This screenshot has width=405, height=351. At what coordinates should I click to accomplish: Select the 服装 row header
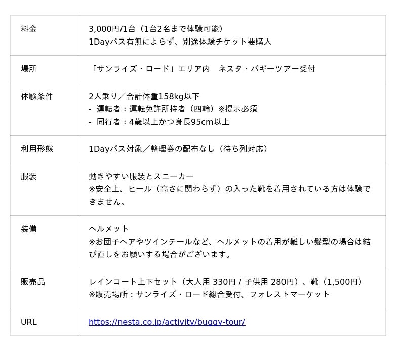click(x=29, y=176)
